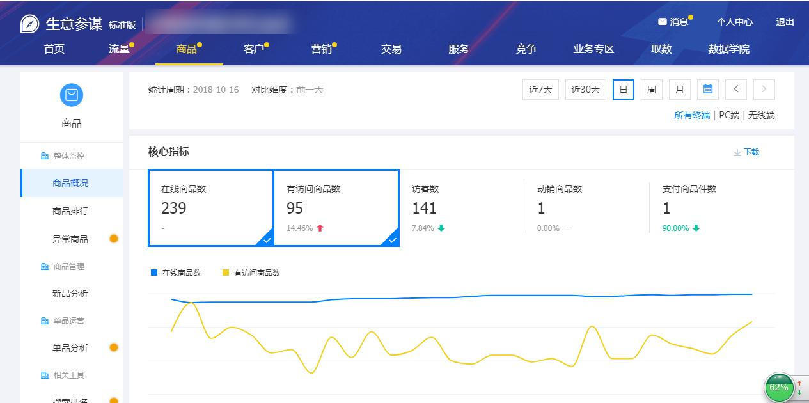
Task: Select the round 商品 icon in sidebar
Action: click(x=71, y=95)
